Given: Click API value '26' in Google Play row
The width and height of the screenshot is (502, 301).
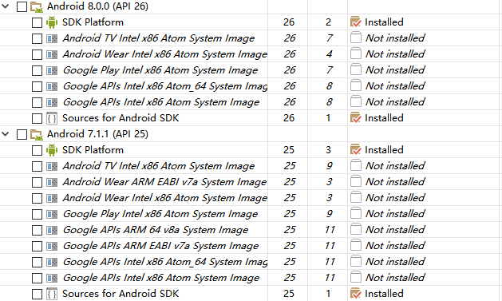Looking at the screenshot, I should coord(290,70).
